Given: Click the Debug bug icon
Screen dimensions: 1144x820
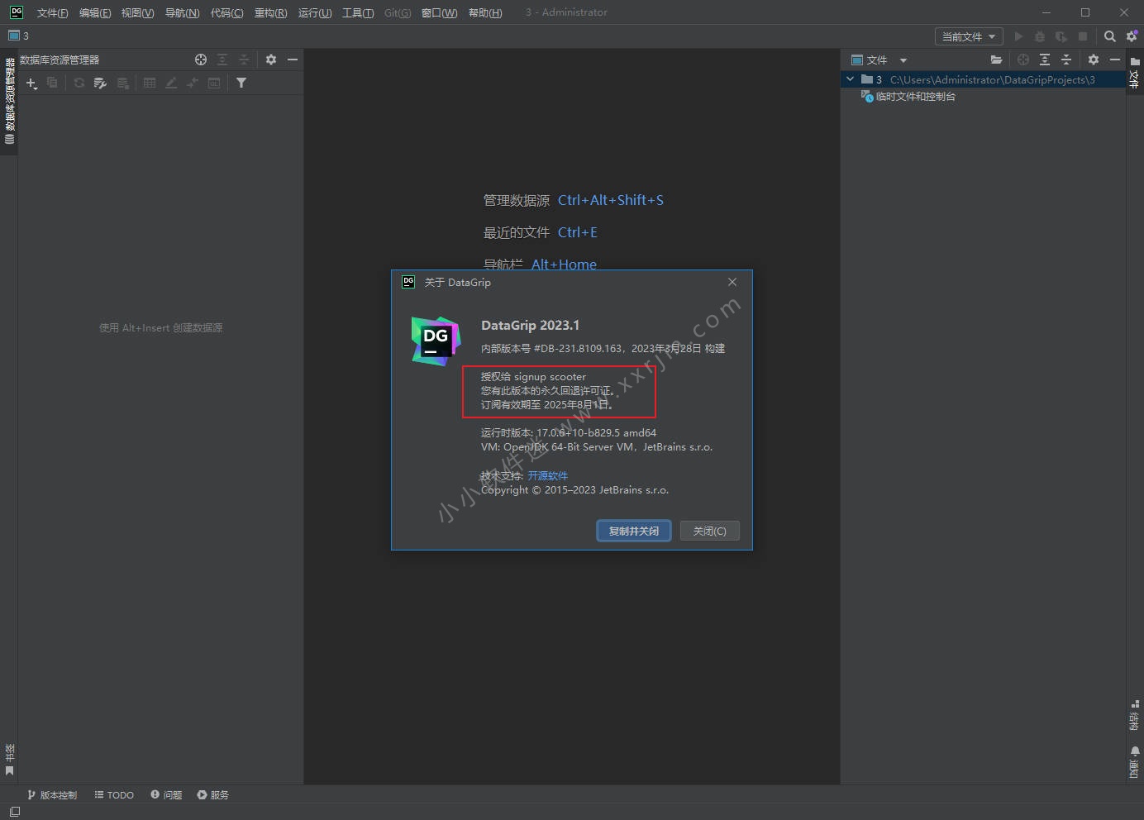Looking at the screenshot, I should pyautogui.click(x=1040, y=36).
